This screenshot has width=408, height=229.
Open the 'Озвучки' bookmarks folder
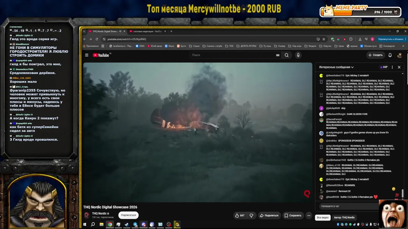click(325, 46)
